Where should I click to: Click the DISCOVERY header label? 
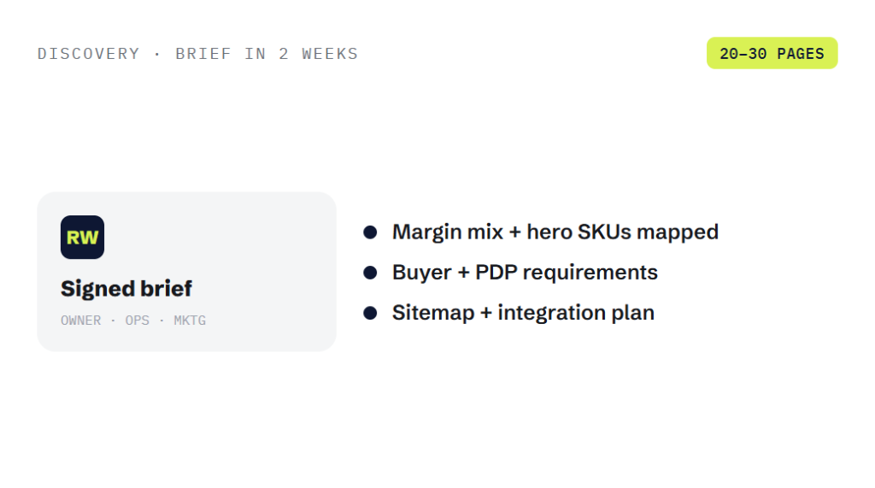(x=88, y=54)
